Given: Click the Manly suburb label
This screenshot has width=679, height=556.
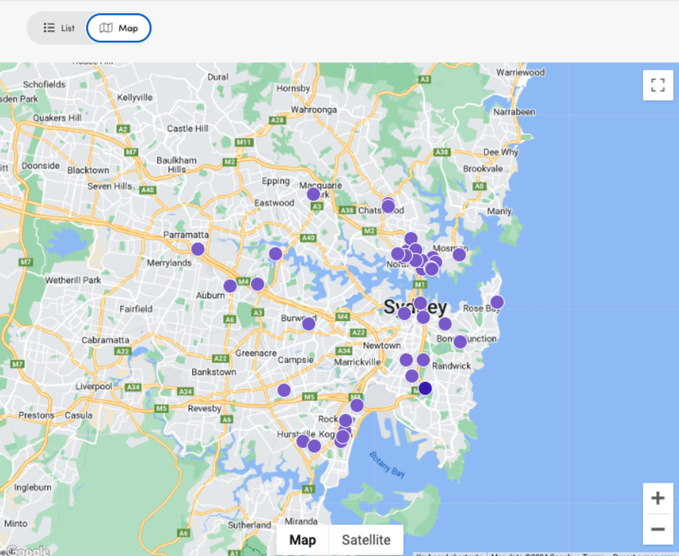Looking at the screenshot, I should (499, 211).
